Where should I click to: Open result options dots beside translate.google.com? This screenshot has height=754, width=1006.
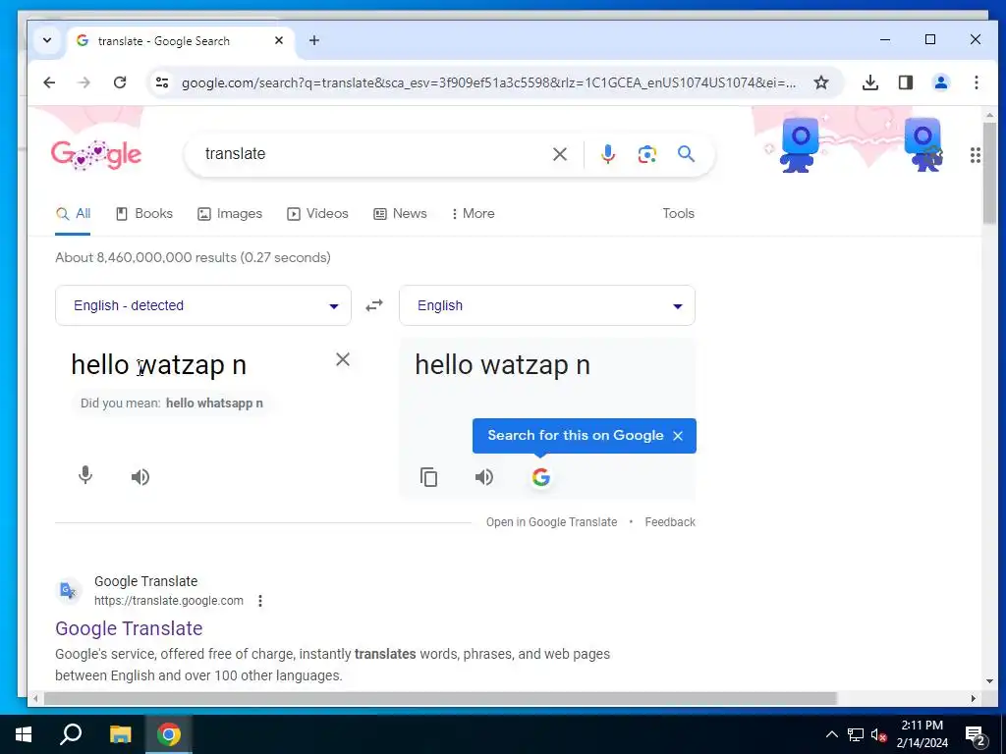(259, 601)
